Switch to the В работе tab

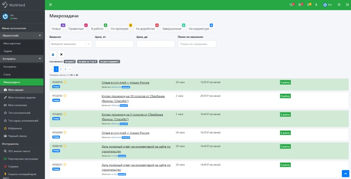click(x=97, y=29)
